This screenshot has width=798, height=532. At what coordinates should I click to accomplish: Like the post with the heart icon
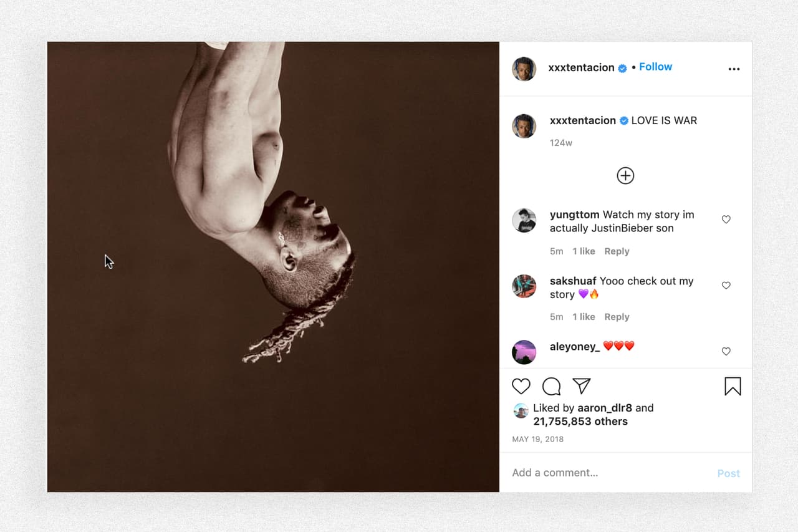(x=521, y=386)
